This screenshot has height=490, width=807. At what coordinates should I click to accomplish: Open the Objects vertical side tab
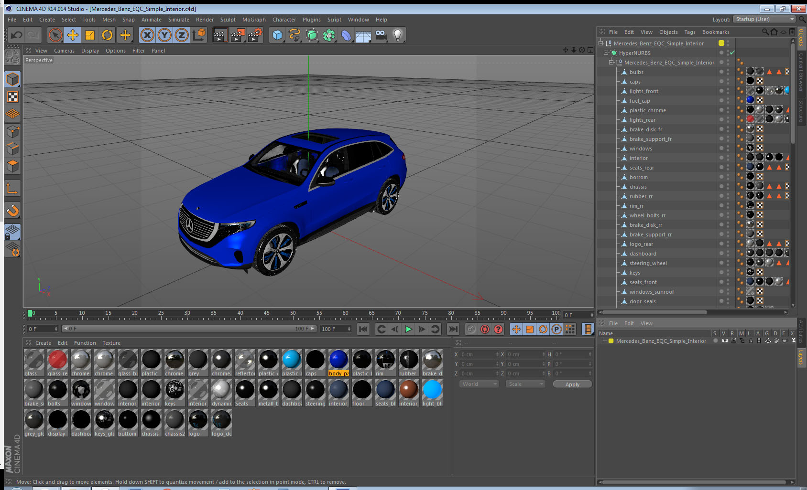point(801,37)
